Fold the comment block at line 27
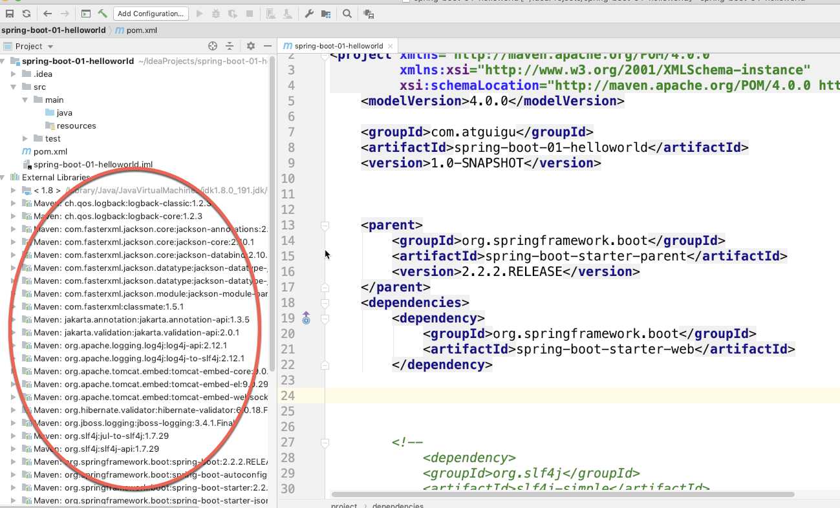Screen dimensions: 840x508 click(325, 443)
